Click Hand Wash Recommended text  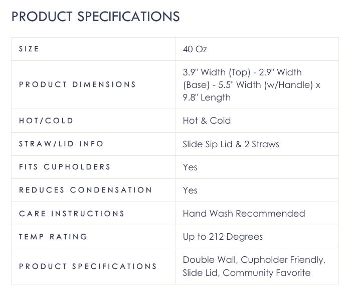(x=244, y=213)
